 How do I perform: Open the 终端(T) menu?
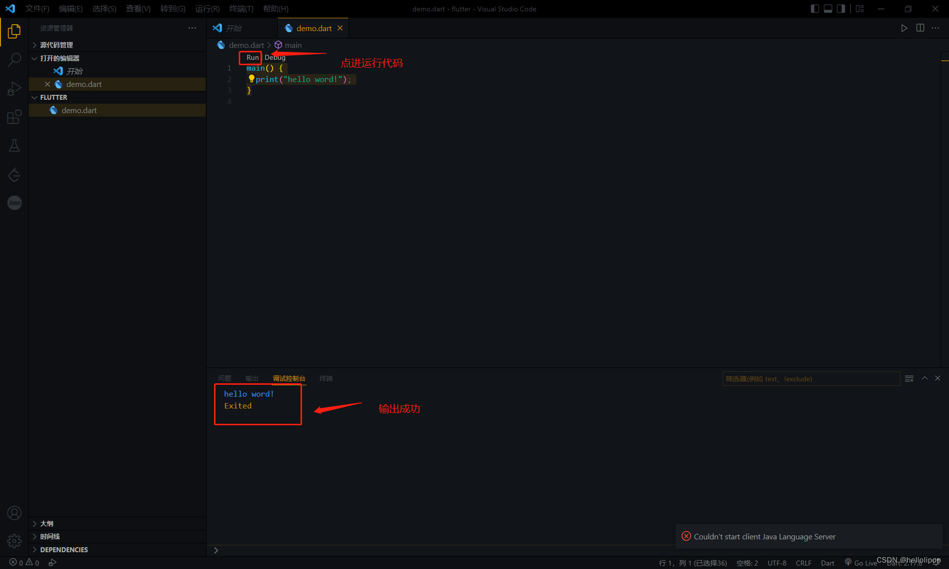[241, 9]
